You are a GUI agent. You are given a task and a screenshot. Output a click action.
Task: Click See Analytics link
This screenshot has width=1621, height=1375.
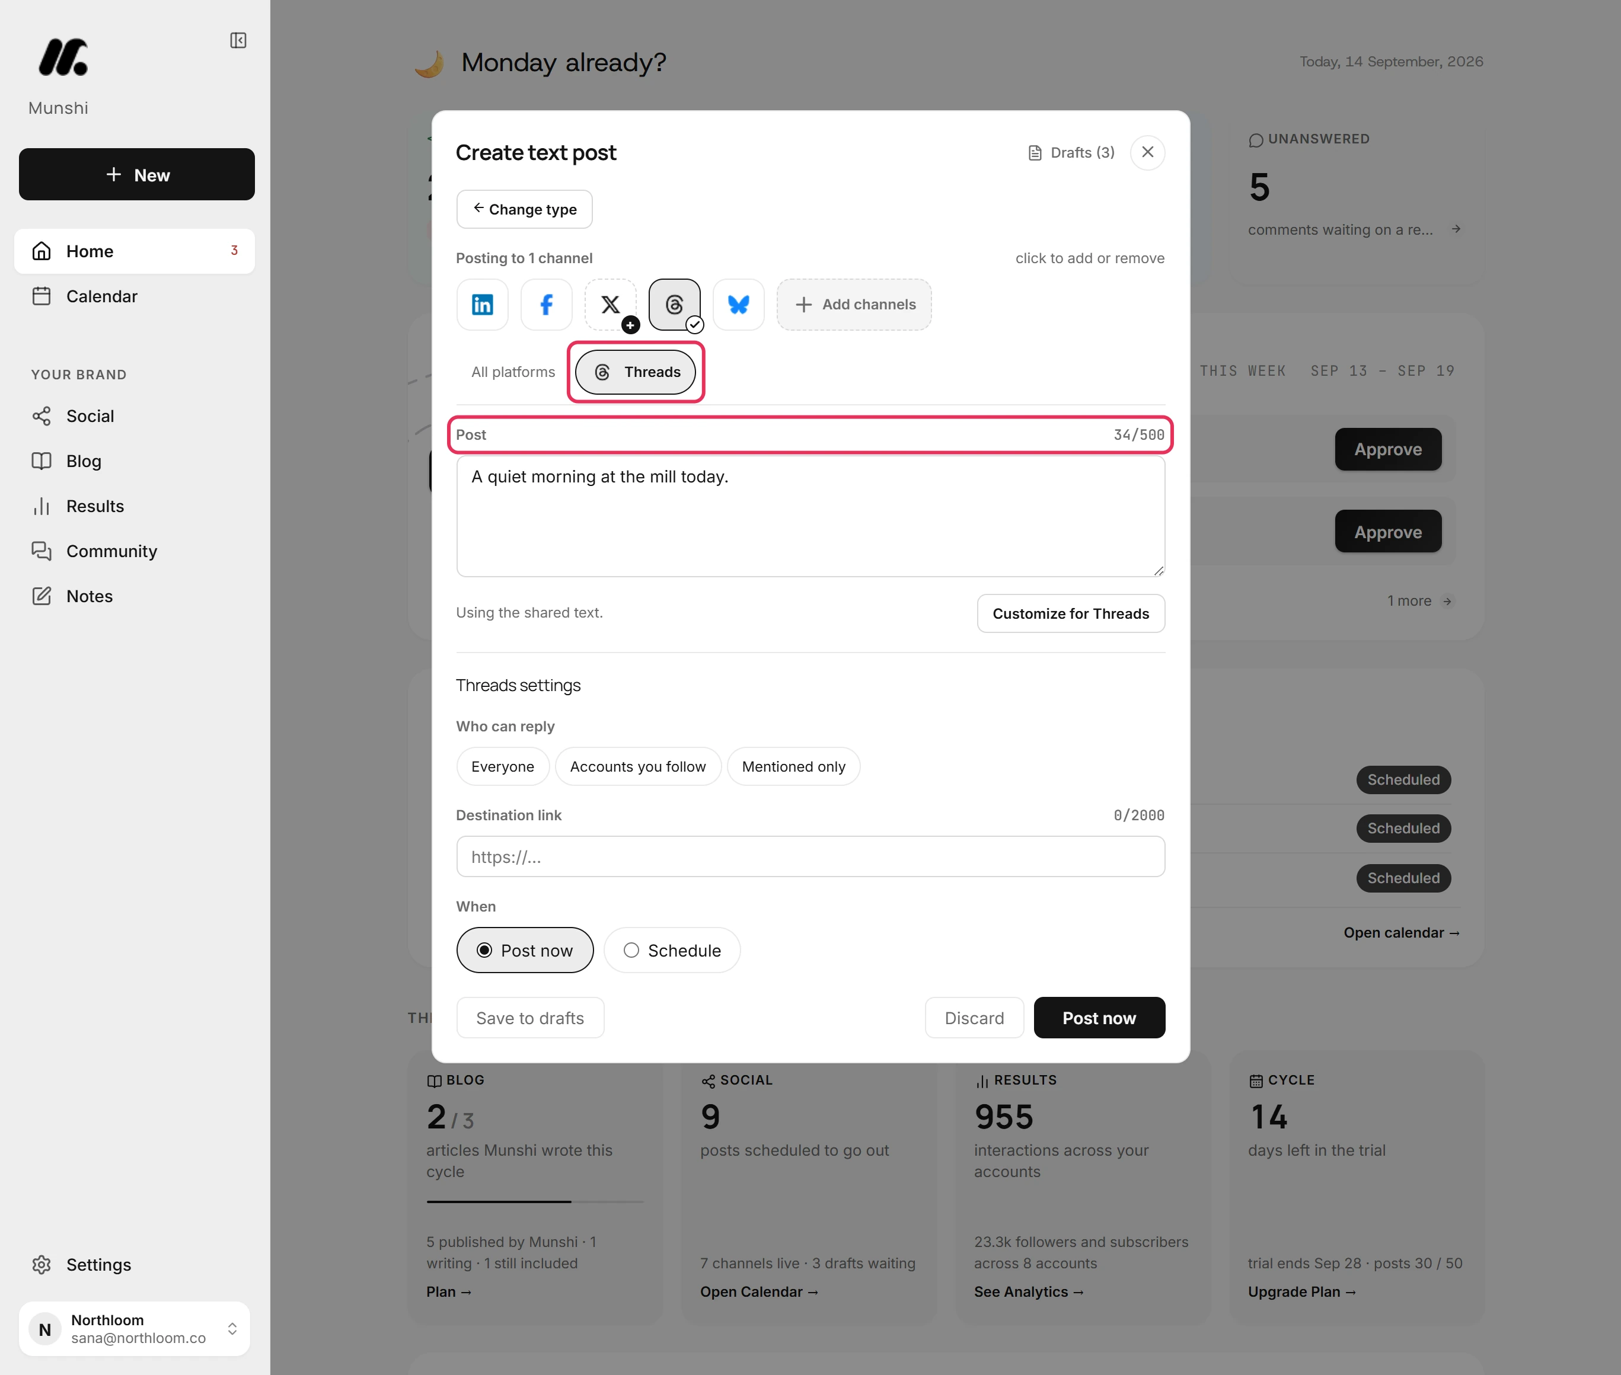tap(1029, 1291)
